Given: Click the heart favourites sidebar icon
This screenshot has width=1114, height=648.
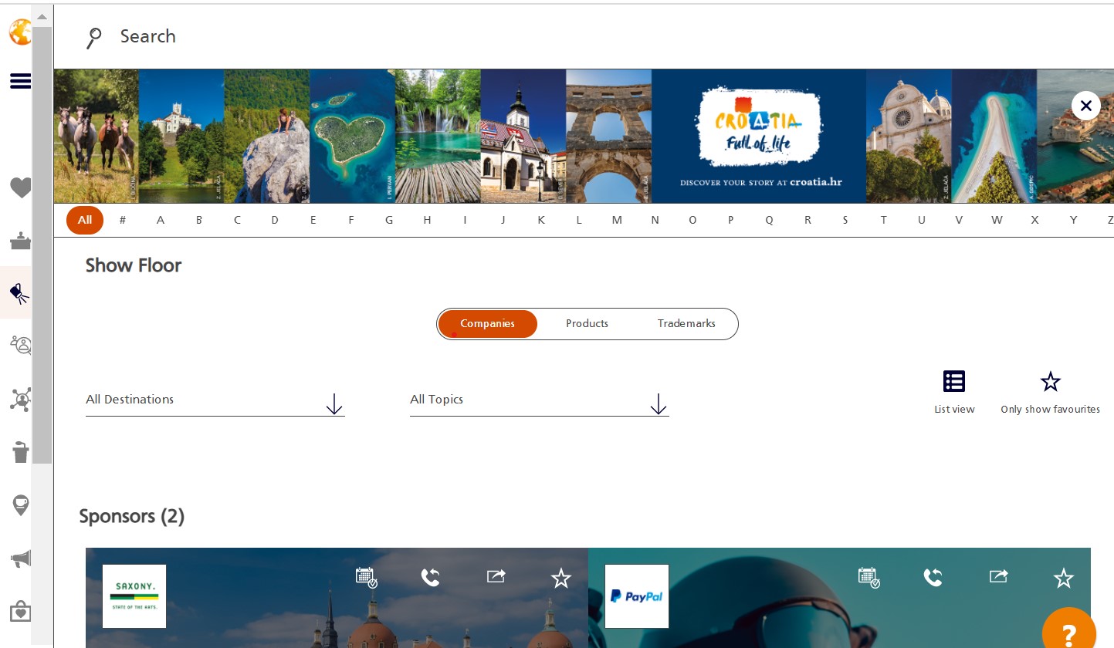Looking at the screenshot, I should tap(21, 187).
